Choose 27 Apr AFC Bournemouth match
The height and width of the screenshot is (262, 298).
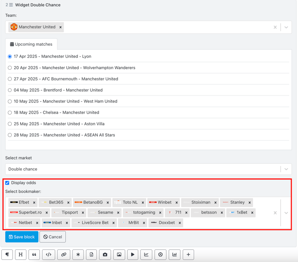pos(10,79)
